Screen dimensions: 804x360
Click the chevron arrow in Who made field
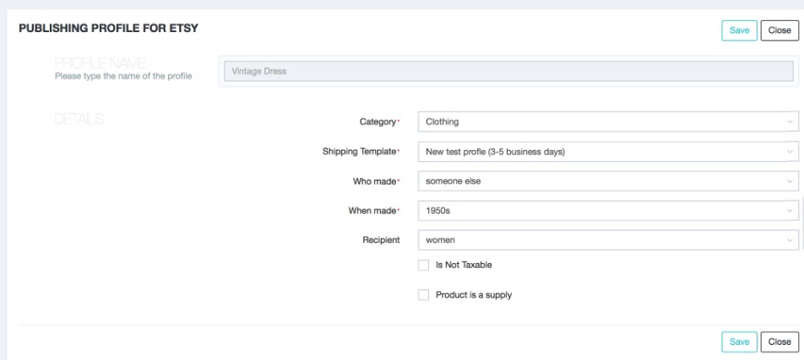790,181
